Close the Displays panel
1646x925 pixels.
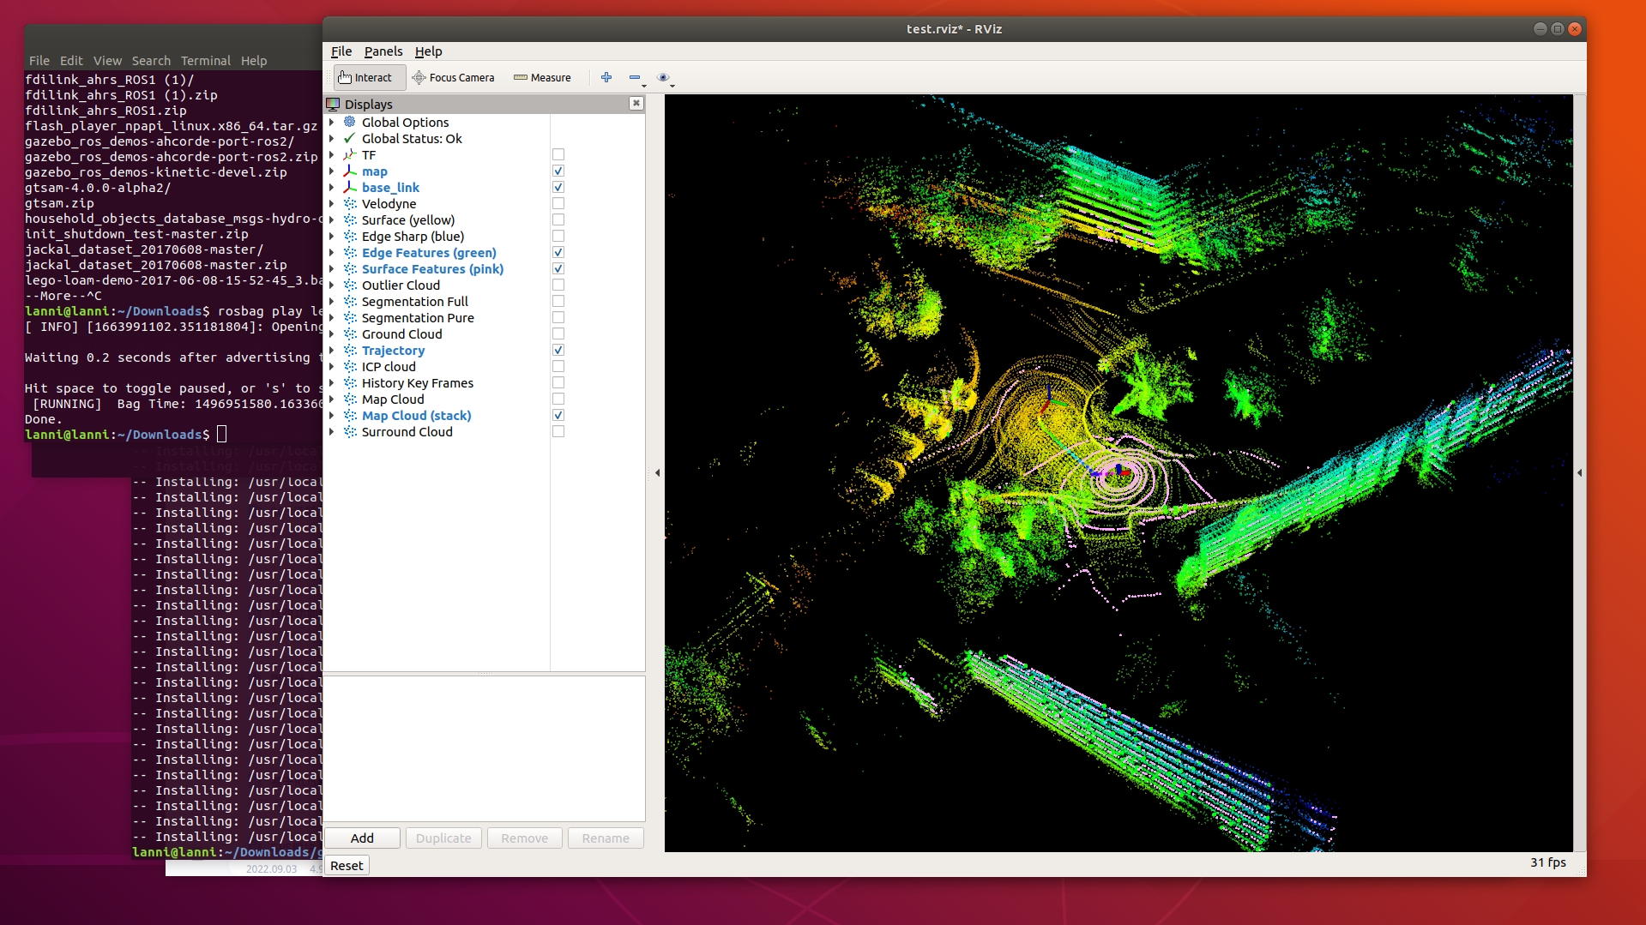click(636, 103)
